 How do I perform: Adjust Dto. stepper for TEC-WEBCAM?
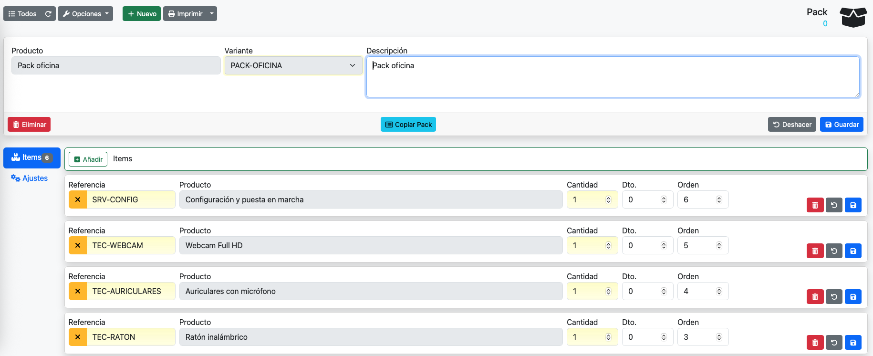click(664, 245)
